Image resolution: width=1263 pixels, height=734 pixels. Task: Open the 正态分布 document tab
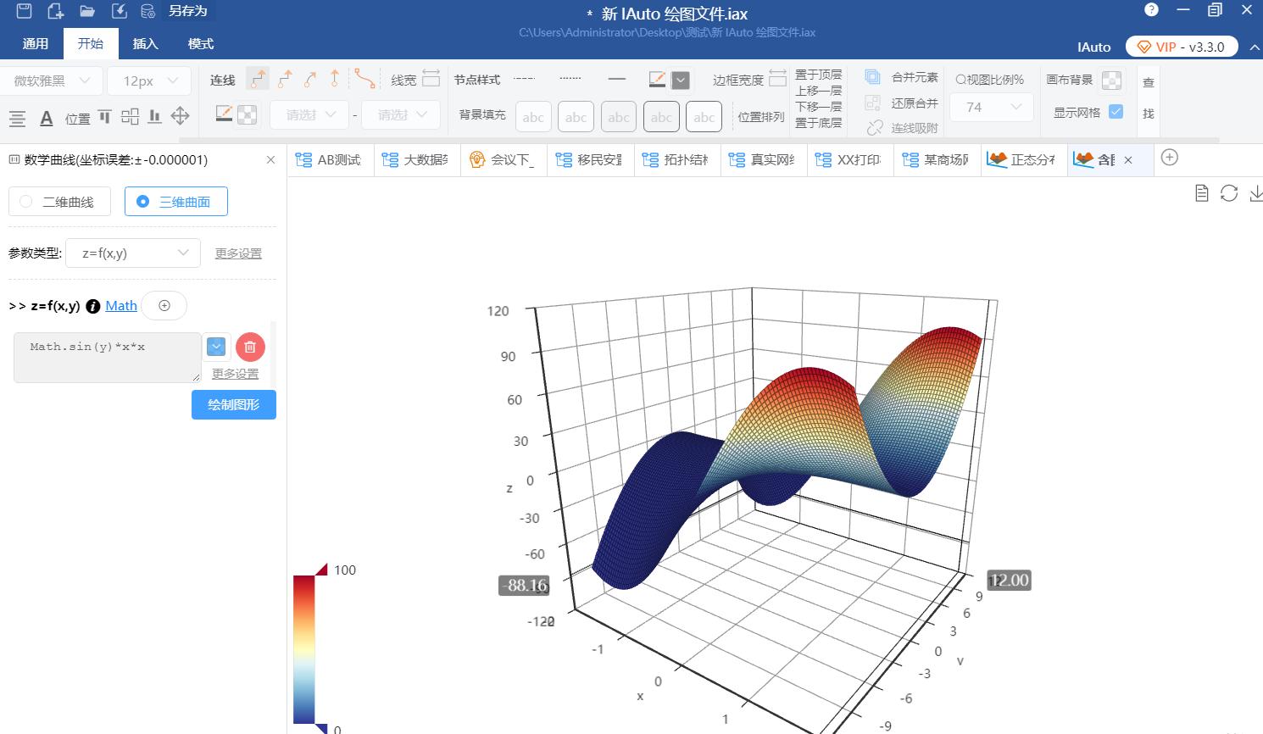1026,159
